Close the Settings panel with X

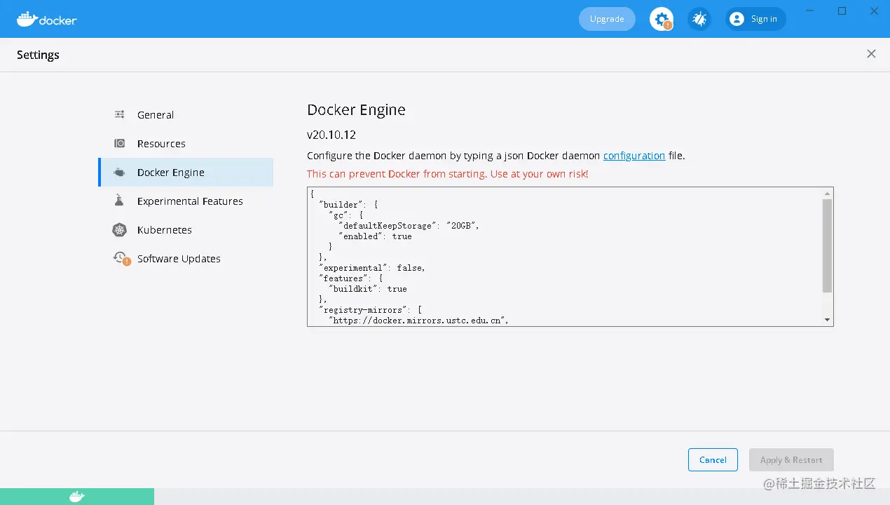[871, 54]
